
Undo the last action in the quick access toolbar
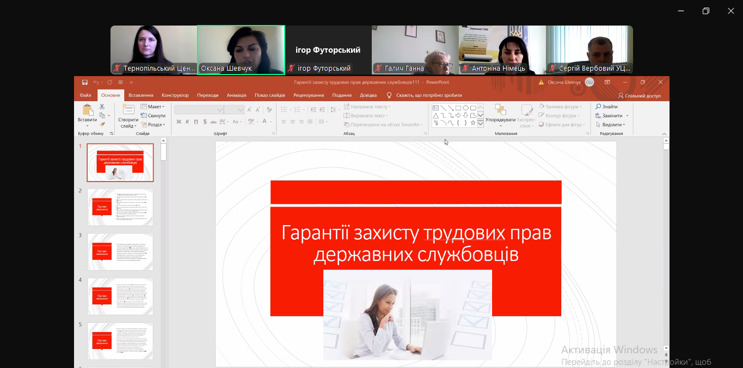click(x=96, y=83)
